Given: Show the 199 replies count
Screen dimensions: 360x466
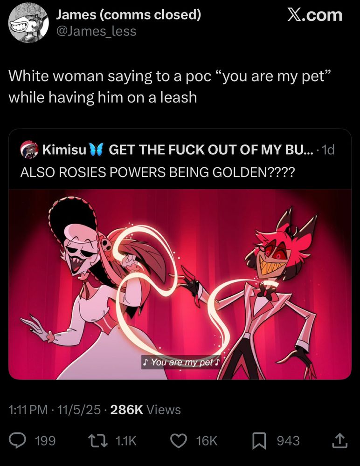Looking at the screenshot, I should (45, 441).
